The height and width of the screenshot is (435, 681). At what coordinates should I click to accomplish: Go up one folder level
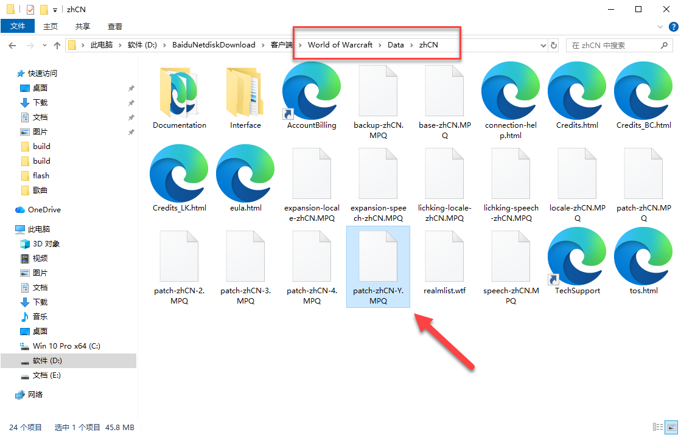click(x=57, y=45)
